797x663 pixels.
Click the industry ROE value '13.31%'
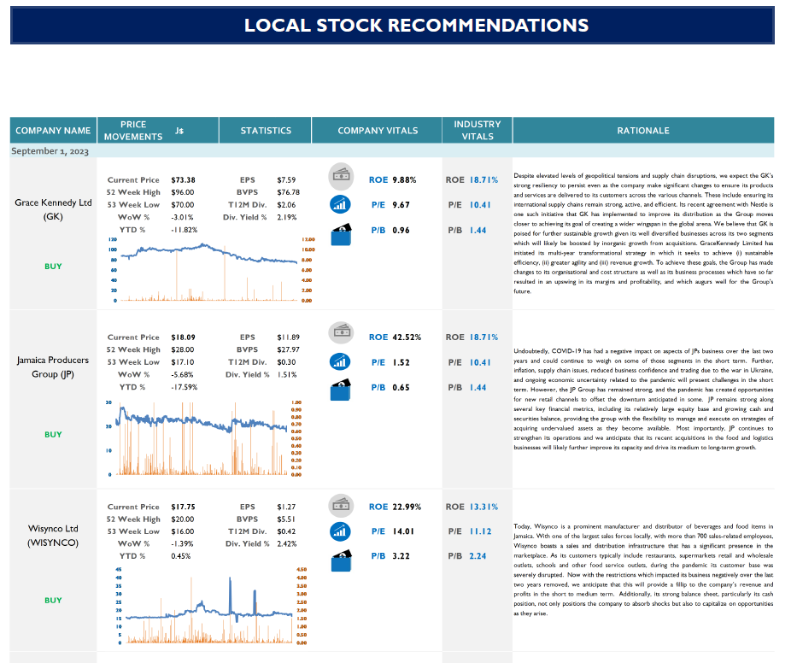pos(483,507)
